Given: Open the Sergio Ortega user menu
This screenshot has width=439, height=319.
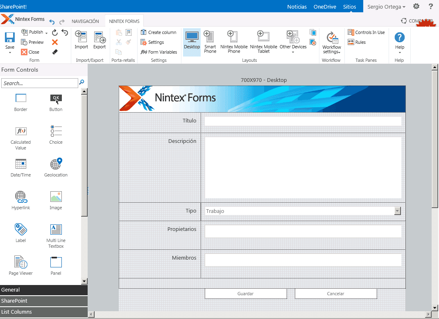Looking at the screenshot, I should [x=386, y=7].
